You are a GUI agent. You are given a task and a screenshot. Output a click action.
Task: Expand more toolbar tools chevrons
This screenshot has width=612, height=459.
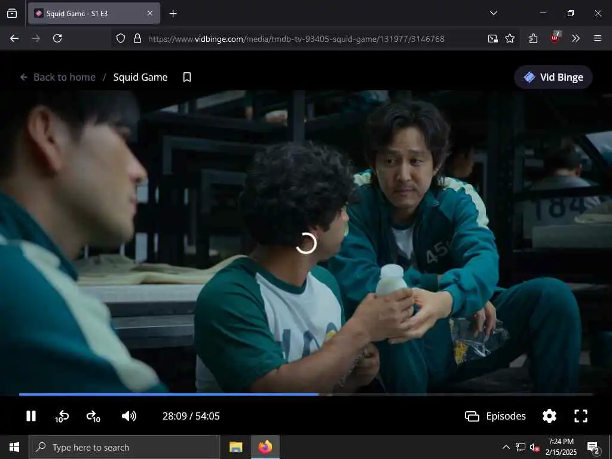(x=576, y=38)
